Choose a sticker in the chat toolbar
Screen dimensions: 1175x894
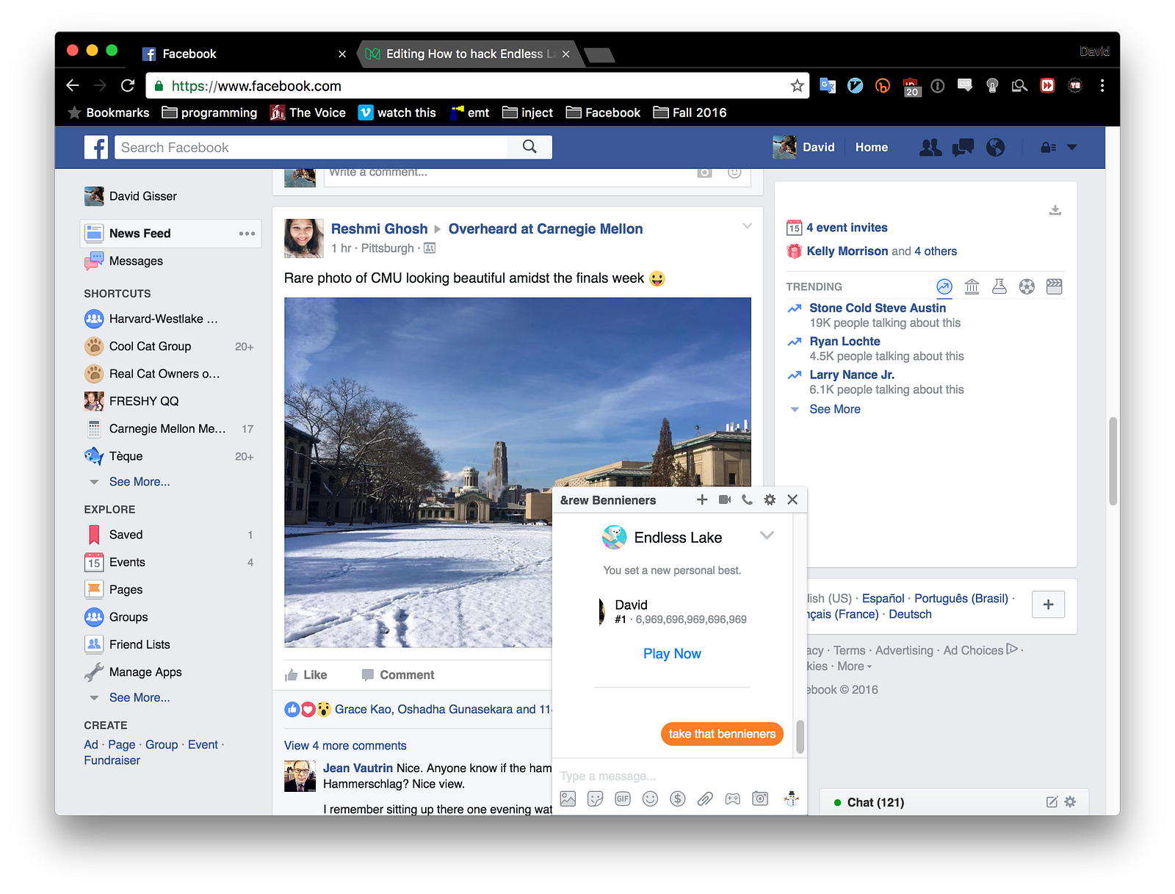[x=596, y=799]
